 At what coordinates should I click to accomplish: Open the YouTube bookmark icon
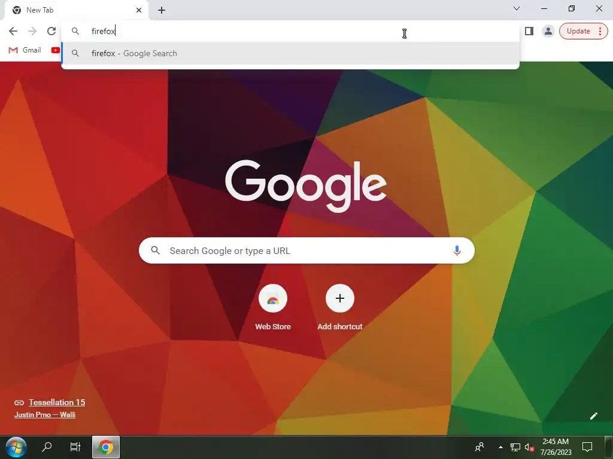(x=56, y=50)
